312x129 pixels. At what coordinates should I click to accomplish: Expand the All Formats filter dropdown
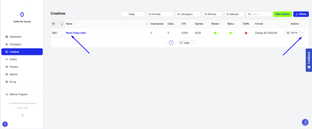coord(160,14)
